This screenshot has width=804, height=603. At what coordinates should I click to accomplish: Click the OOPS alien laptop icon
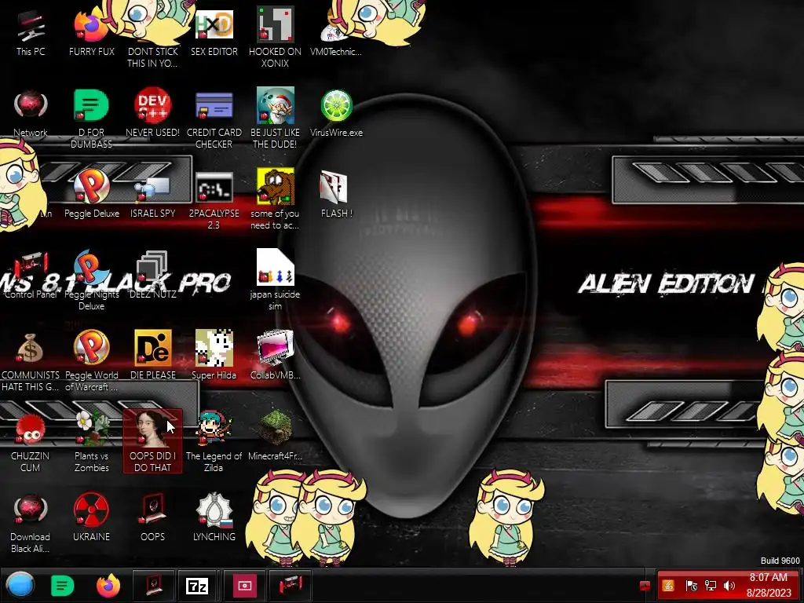152,518
